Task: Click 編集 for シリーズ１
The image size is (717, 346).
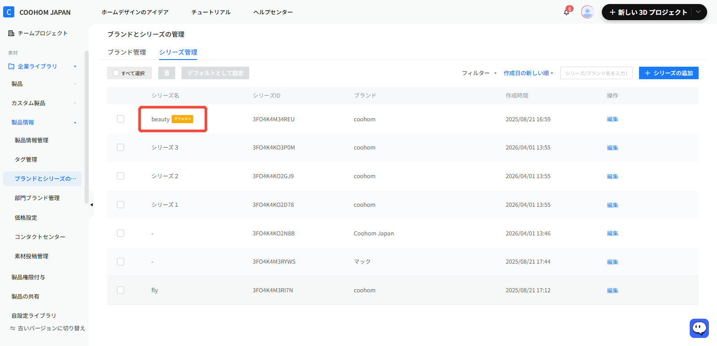Action: click(x=613, y=205)
